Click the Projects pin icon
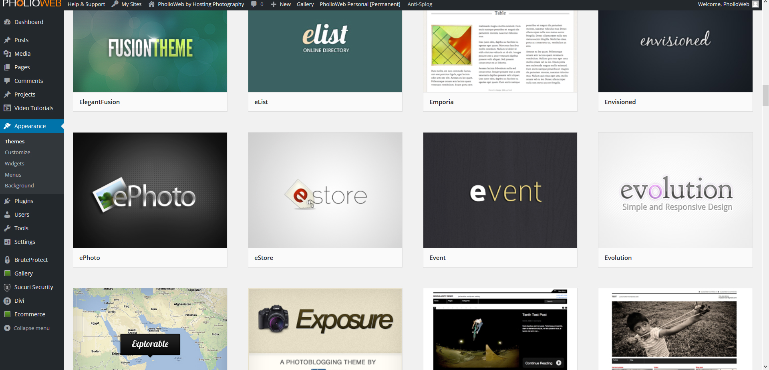Screen dimensions: 769x370 pos(7,95)
